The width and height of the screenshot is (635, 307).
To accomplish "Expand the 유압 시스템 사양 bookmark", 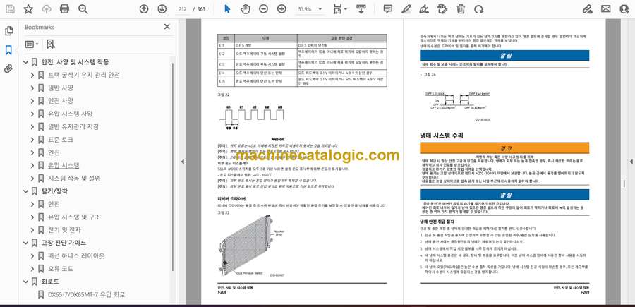I will (32, 114).
